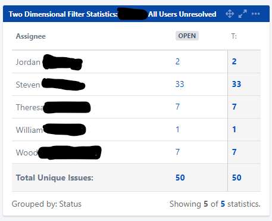Open Theresa's bold total of 7
This screenshot has height=221, width=272.
tap(235, 107)
